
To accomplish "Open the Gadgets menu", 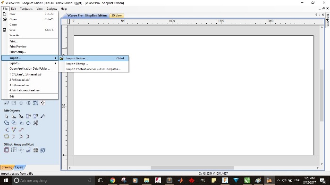I will [x=51, y=8].
